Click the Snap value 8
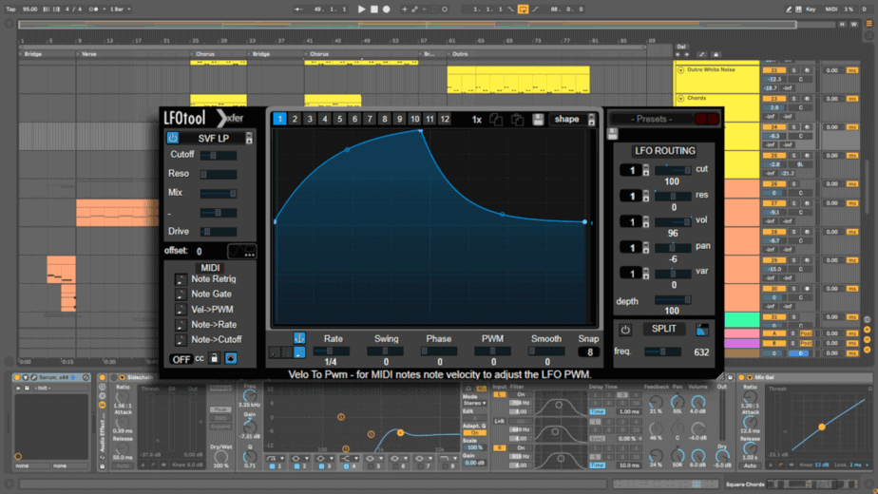The image size is (878, 494). coord(589,352)
